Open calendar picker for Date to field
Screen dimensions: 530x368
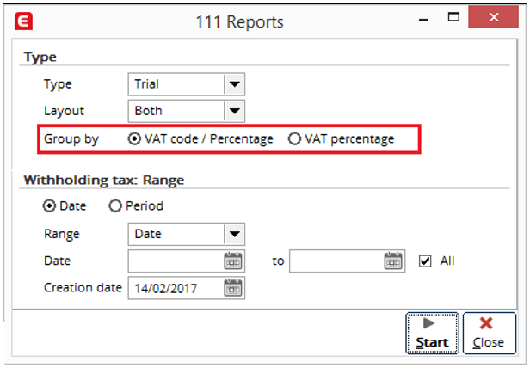[393, 261]
